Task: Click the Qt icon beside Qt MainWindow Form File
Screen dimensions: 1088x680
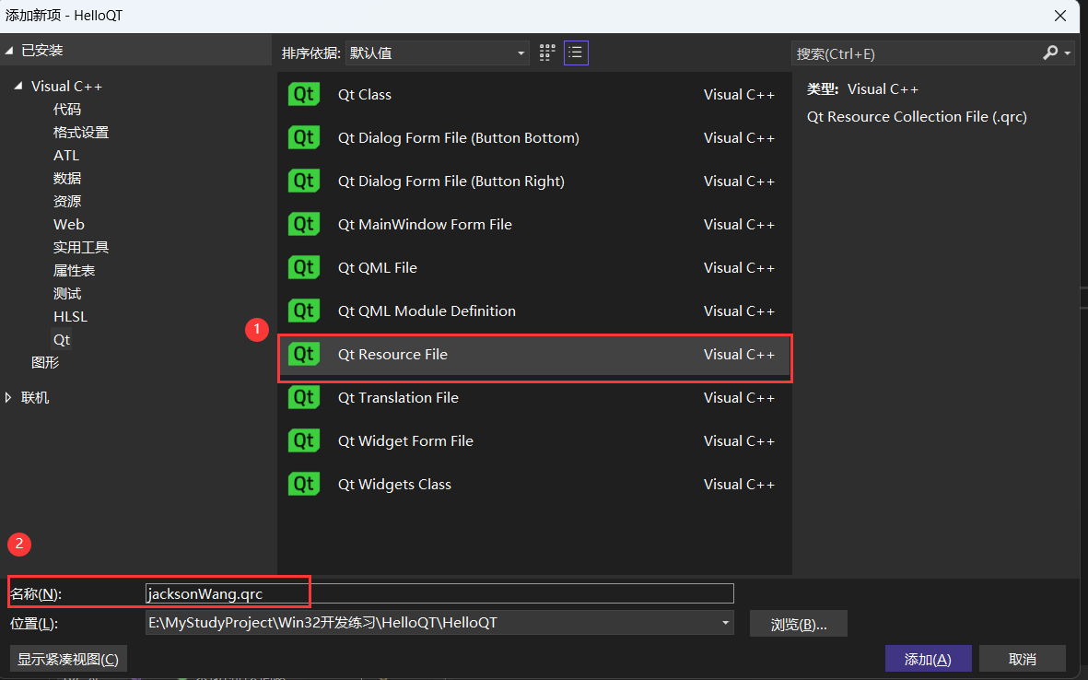Action: (304, 224)
